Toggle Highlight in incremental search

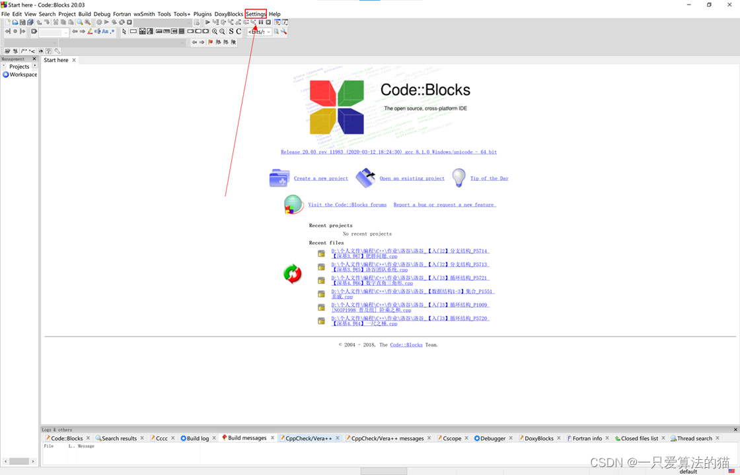click(90, 32)
